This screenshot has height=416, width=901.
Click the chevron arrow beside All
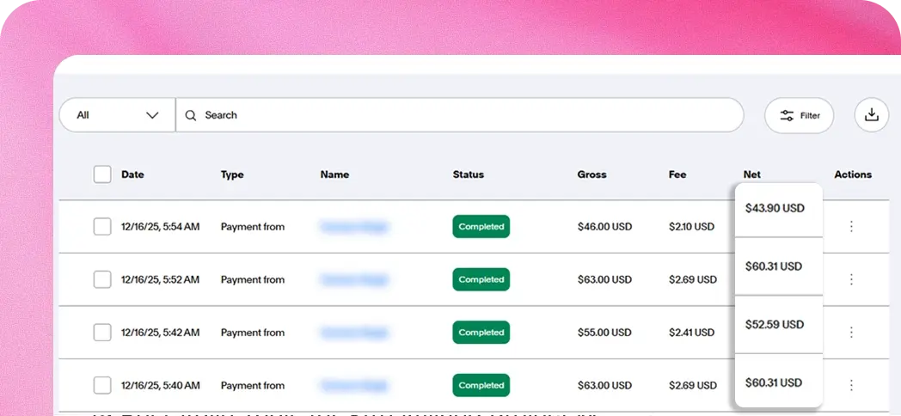(x=153, y=115)
